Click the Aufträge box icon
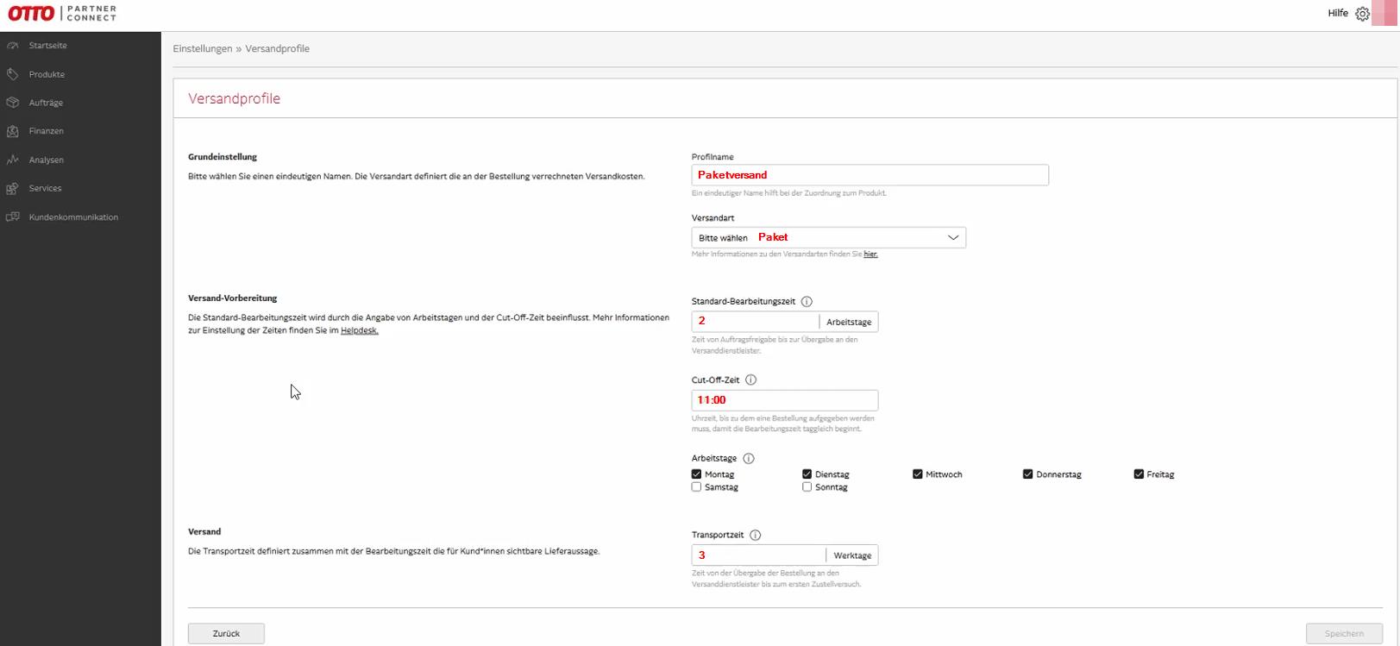The image size is (1400, 646). [13, 103]
